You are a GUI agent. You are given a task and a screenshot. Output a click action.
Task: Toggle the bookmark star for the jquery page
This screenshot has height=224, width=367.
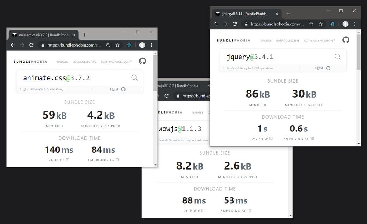point(320,24)
